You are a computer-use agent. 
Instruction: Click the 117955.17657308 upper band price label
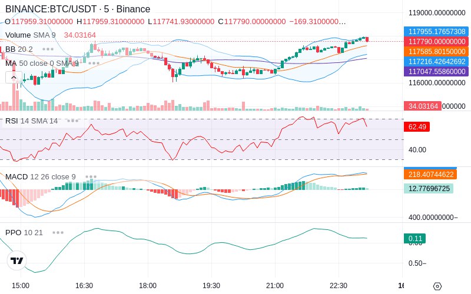pos(436,32)
